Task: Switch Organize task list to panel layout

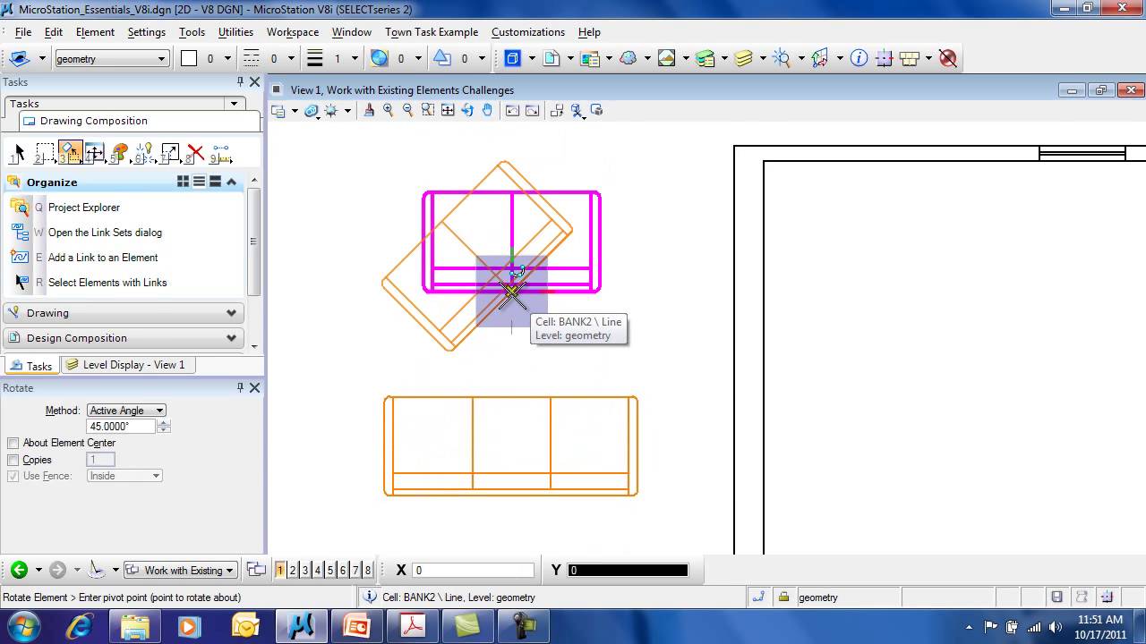Action: tap(215, 182)
